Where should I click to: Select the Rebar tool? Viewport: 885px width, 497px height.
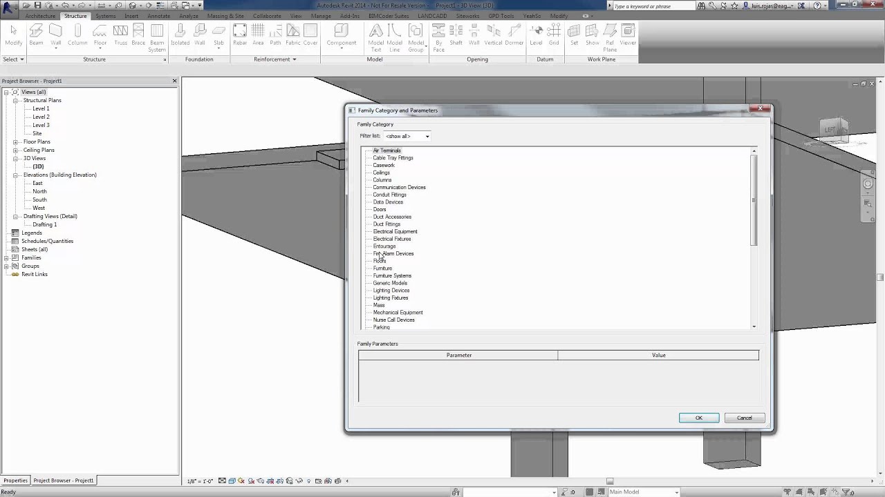tap(239, 35)
